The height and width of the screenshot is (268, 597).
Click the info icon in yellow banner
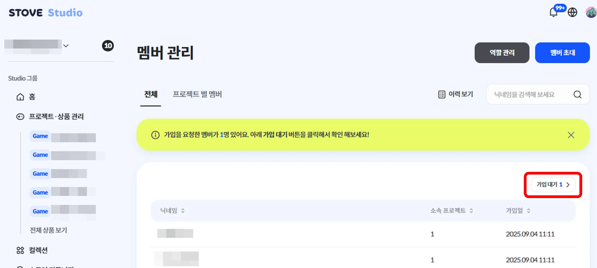coord(155,135)
